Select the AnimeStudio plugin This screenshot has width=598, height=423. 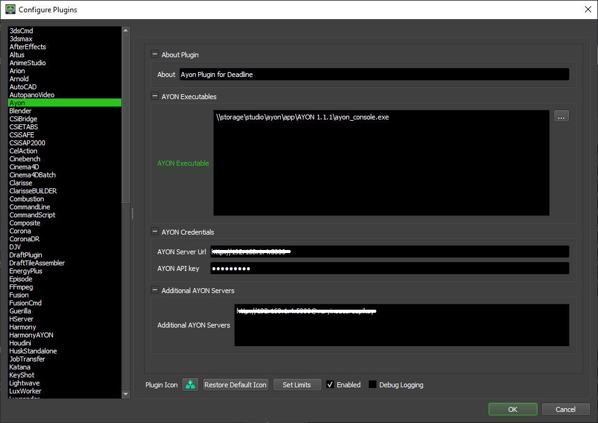click(x=65, y=63)
